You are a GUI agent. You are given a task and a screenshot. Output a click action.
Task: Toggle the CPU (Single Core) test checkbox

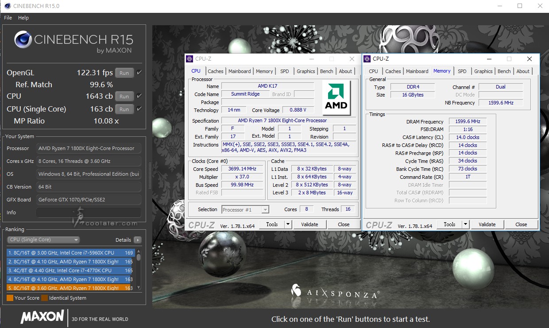[139, 109]
